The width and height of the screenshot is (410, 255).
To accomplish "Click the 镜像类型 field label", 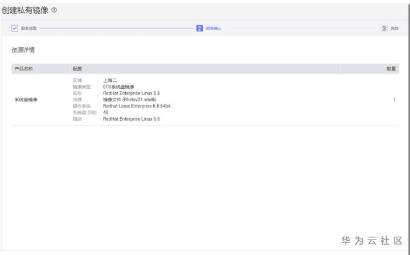I will [81, 87].
